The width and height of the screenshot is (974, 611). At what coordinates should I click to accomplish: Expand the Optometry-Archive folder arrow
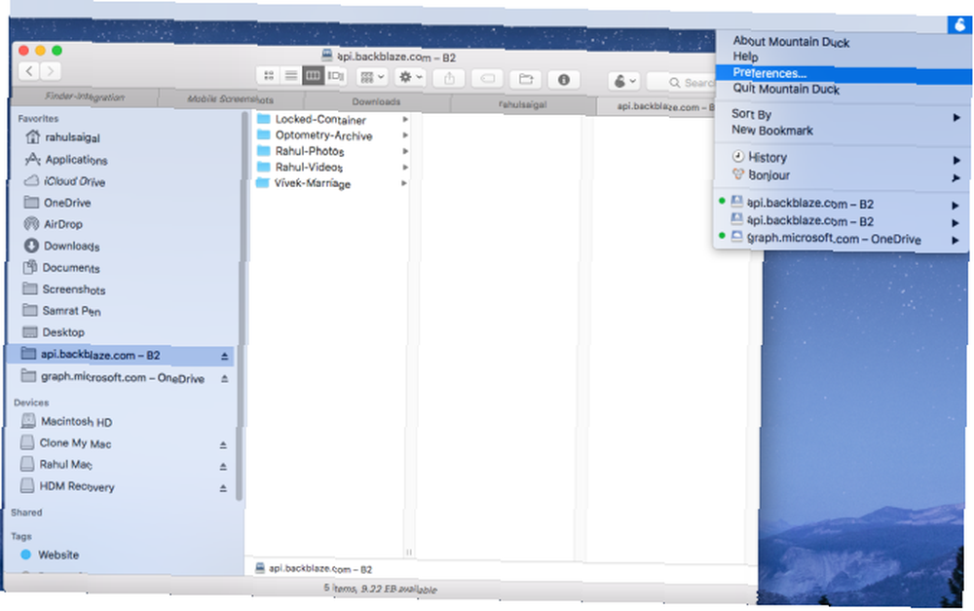(x=405, y=134)
